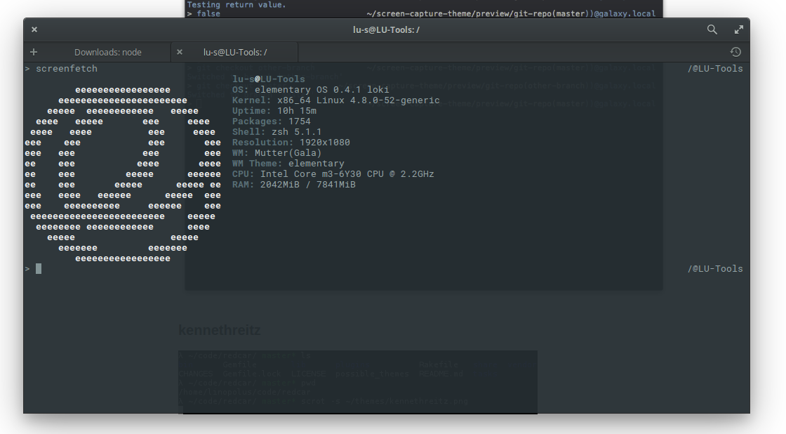Click the top /@LU-Tools right prompt
The image size is (786, 434).
pyautogui.click(x=715, y=69)
